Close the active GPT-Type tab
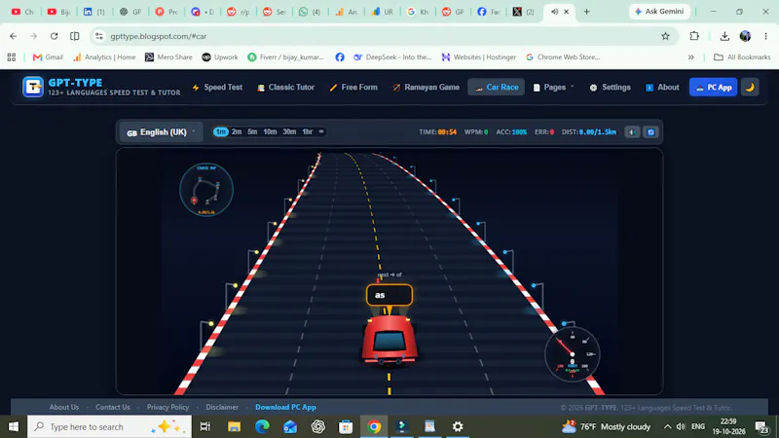The height and width of the screenshot is (438, 779). (x=566, y=12)
